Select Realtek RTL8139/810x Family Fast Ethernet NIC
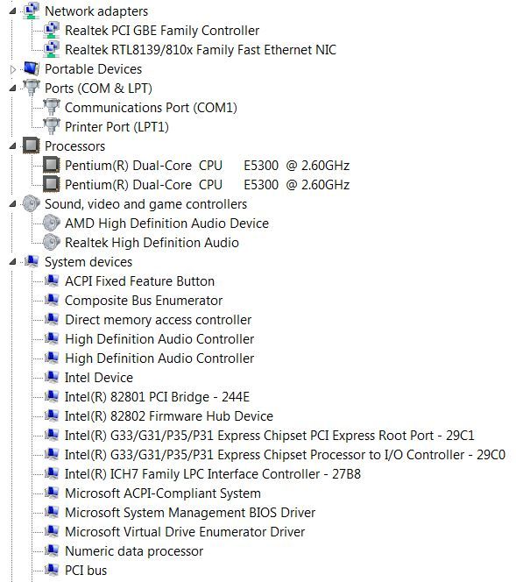Image resolution: width=516 pixels, height=582 pixels. pyautogui.click(x=201, y=49)
